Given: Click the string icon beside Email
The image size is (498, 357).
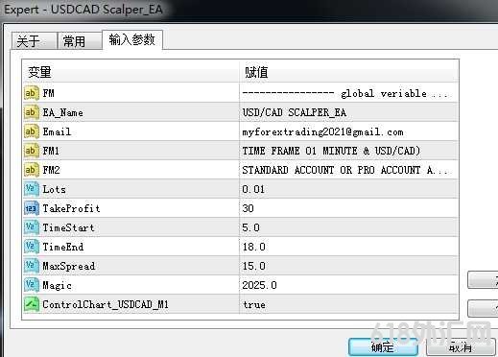Looking at the screenshot, I should 32,131.
